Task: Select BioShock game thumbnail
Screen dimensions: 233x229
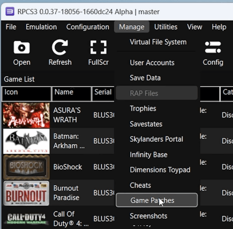Action: tap(26, 167)
